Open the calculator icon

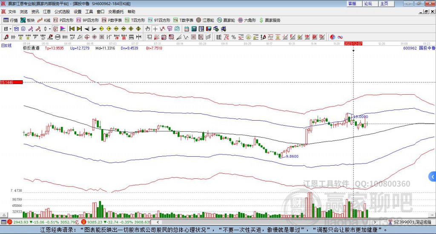tap(194, 29)
